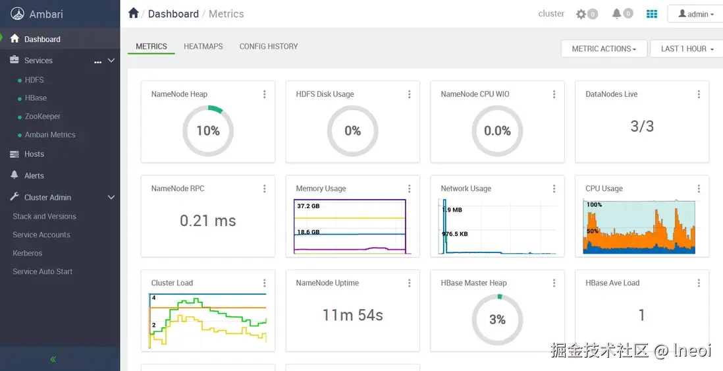Open the views grid icon
This screenshot has width=723, height=371.
click(652, 14)
